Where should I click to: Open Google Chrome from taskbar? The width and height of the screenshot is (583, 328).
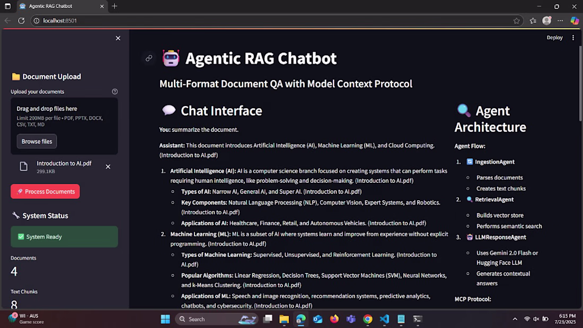pyautogui.click(x=368, y=319)
